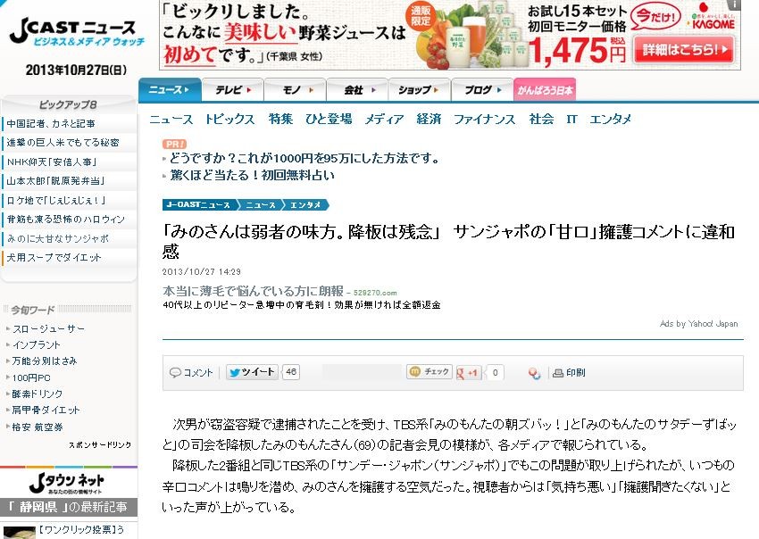Select 特集 in the sub-navigation
This screenshot has height=539, width=759.
(280, 119)
